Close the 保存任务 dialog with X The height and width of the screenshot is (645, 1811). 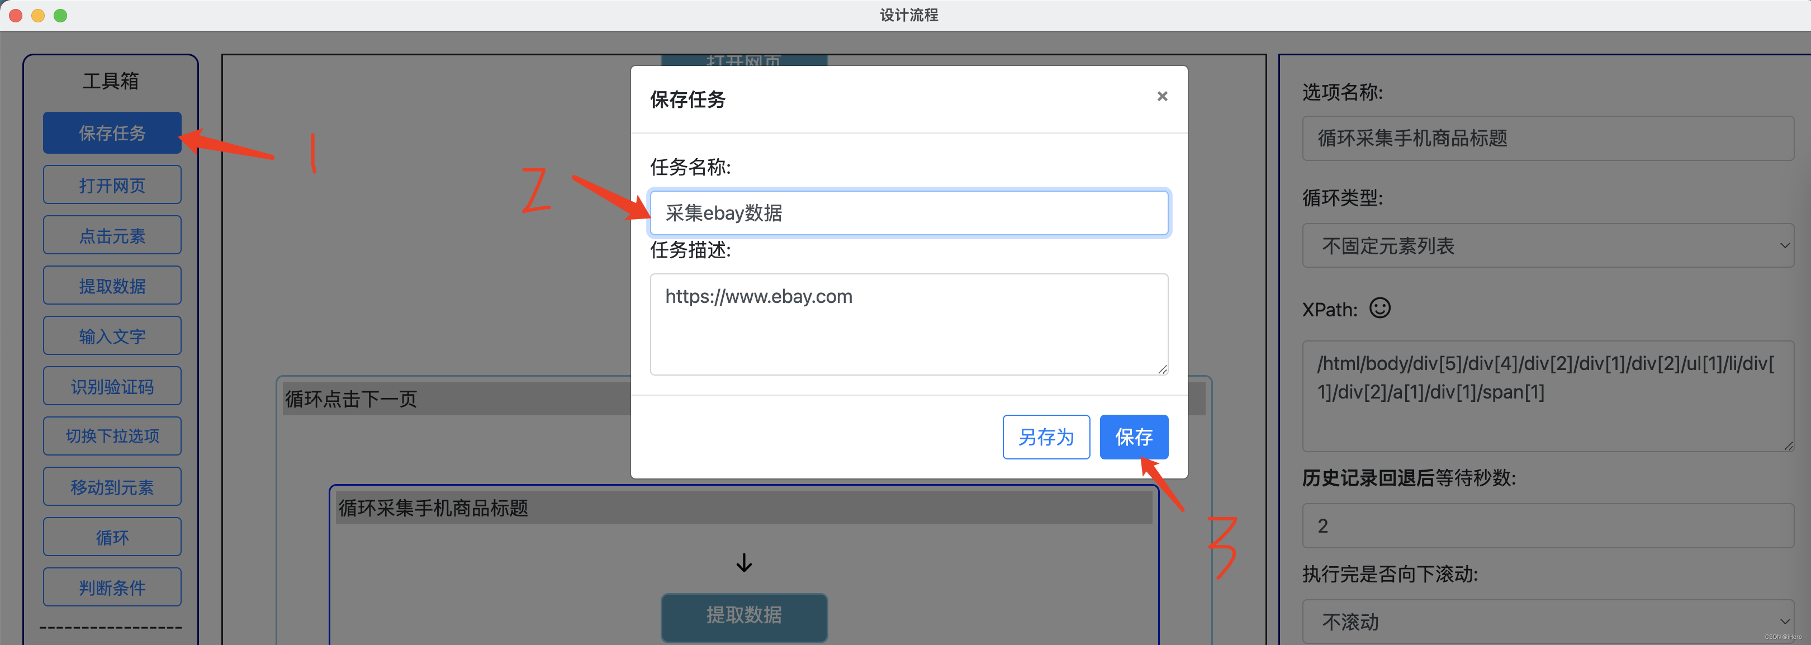(x=1162, y=96)
